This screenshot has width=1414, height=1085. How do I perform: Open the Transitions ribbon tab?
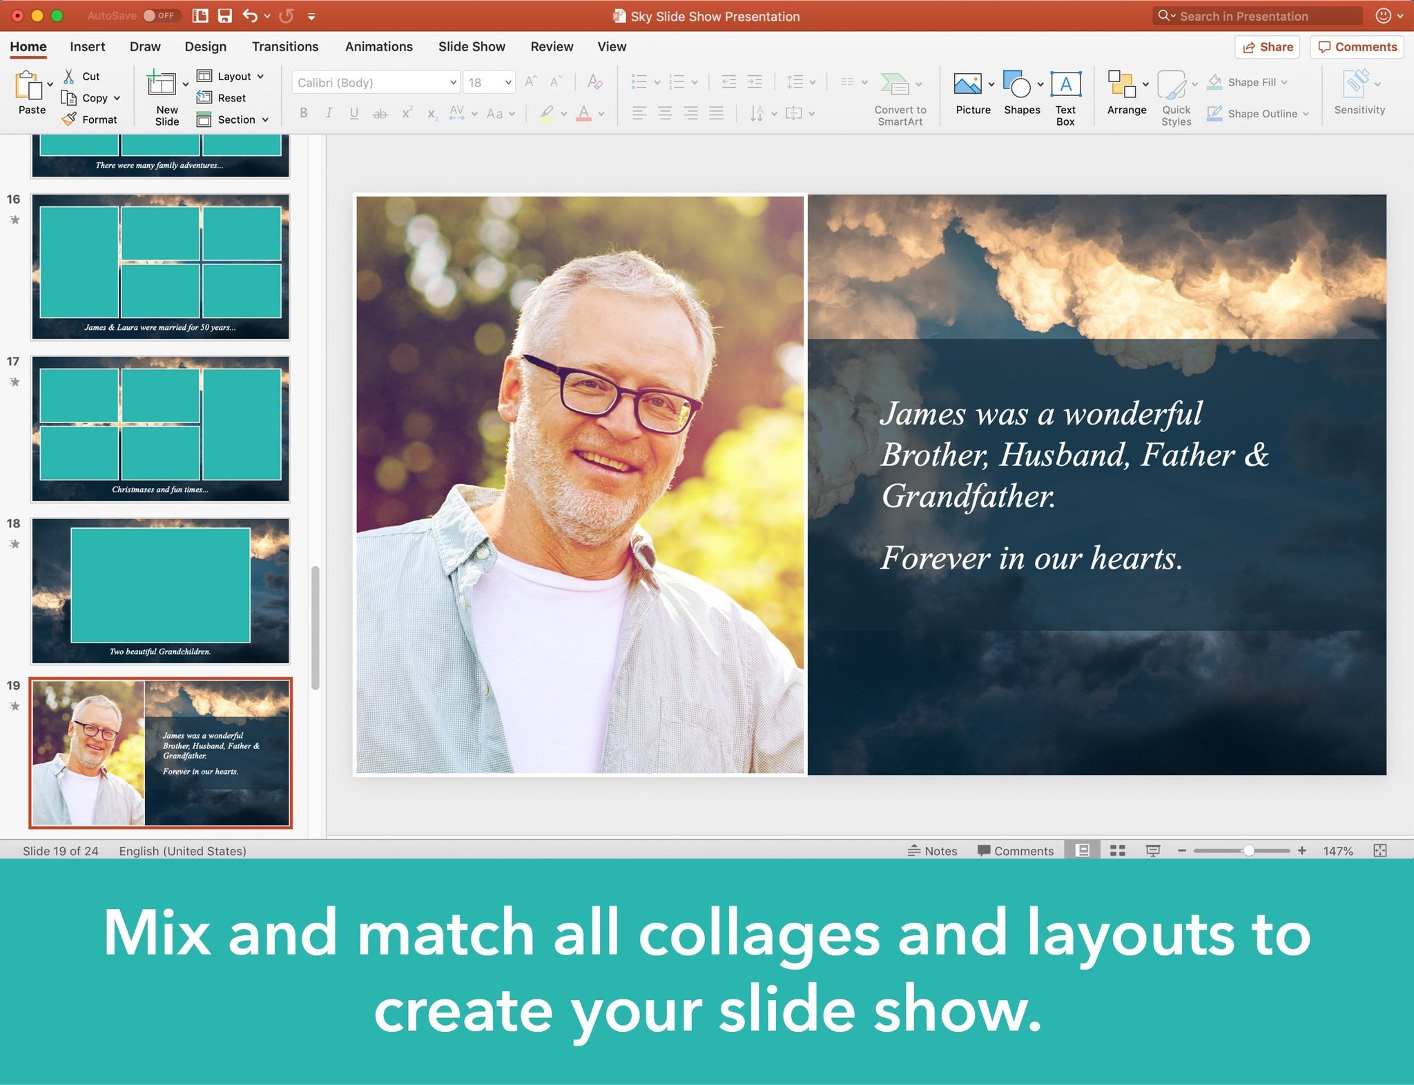click(285, 46)
